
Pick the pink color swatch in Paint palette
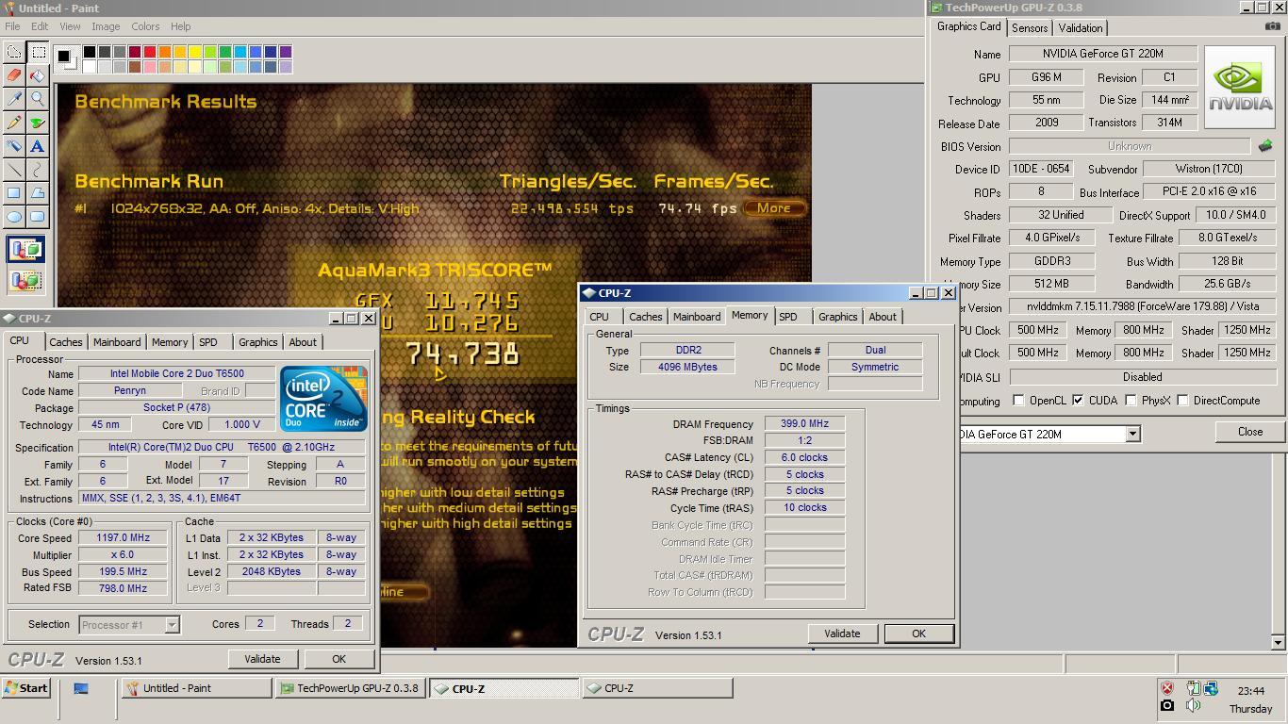pyautogui.click(x=150, y=66)
